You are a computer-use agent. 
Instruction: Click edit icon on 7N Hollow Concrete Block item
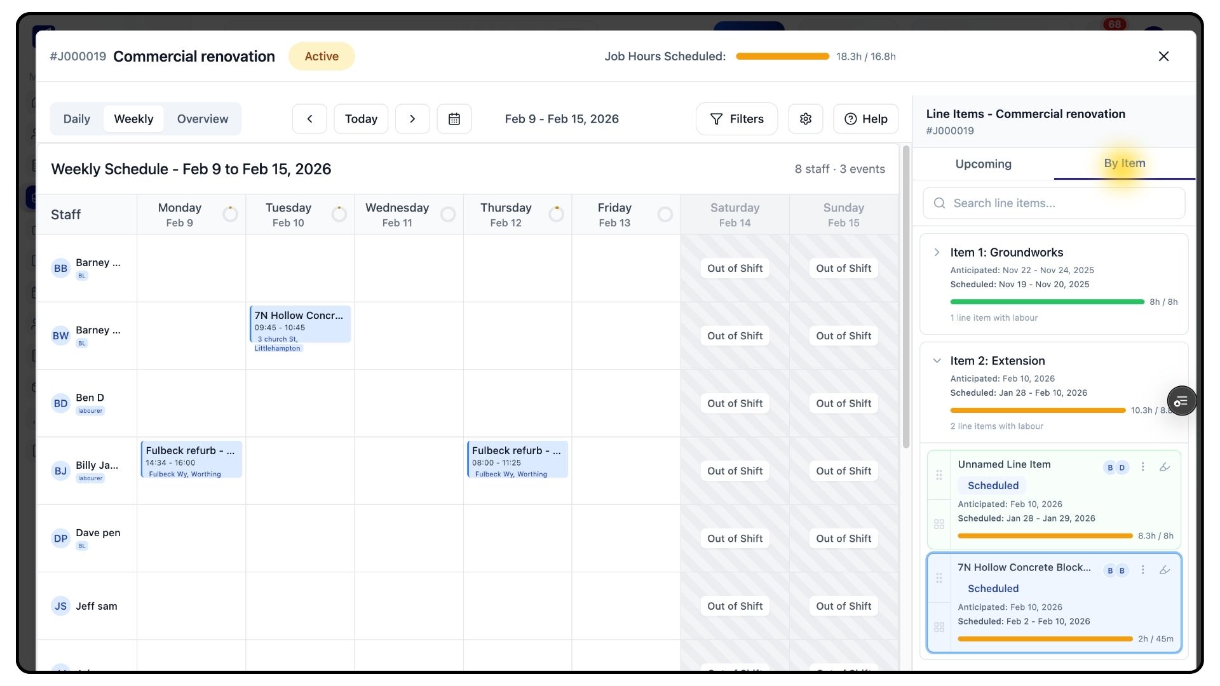1164,570
